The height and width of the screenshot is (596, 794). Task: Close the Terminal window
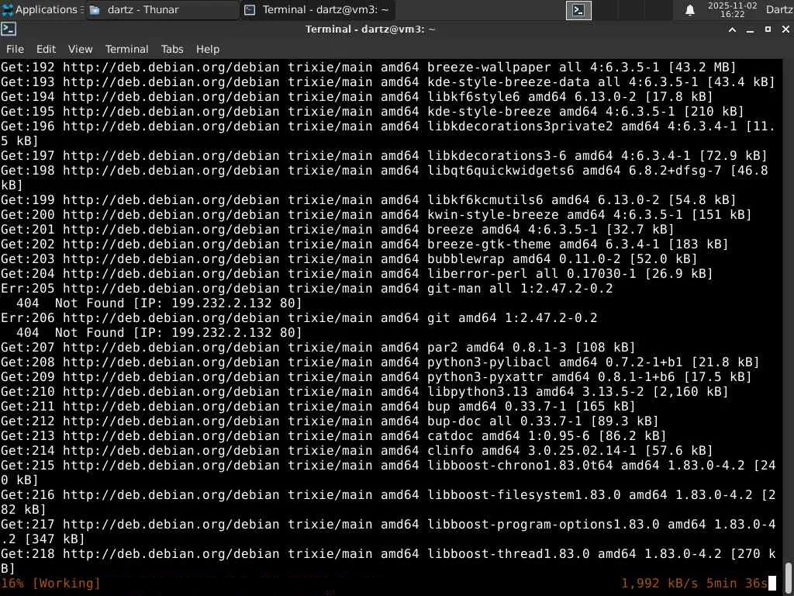click(x=785, y=29)
